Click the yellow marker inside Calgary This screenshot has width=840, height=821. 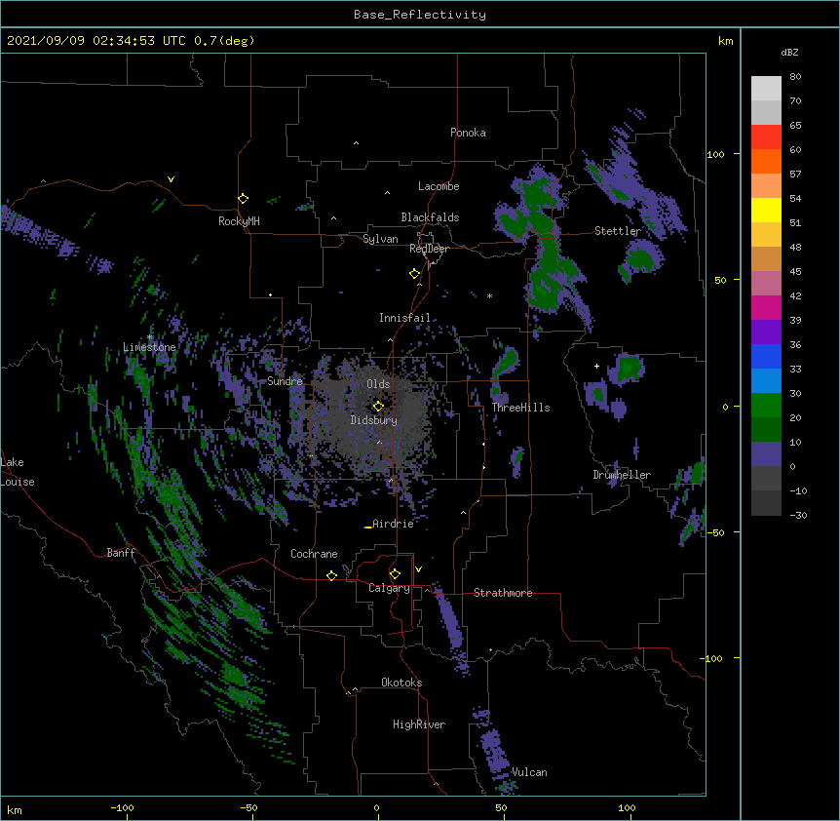click(x=395, y=574)
